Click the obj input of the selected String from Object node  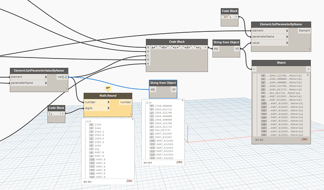pos(153,89)
